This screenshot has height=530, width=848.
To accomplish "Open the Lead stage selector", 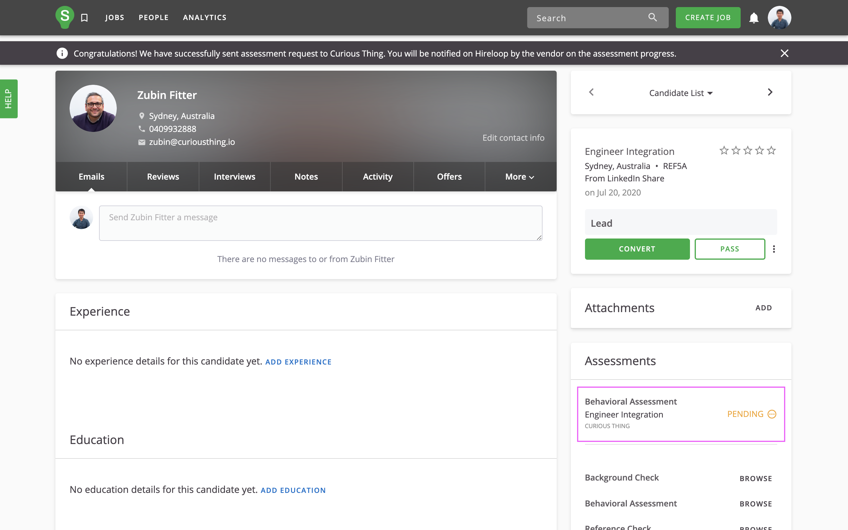I will click(x=680, y=223).
